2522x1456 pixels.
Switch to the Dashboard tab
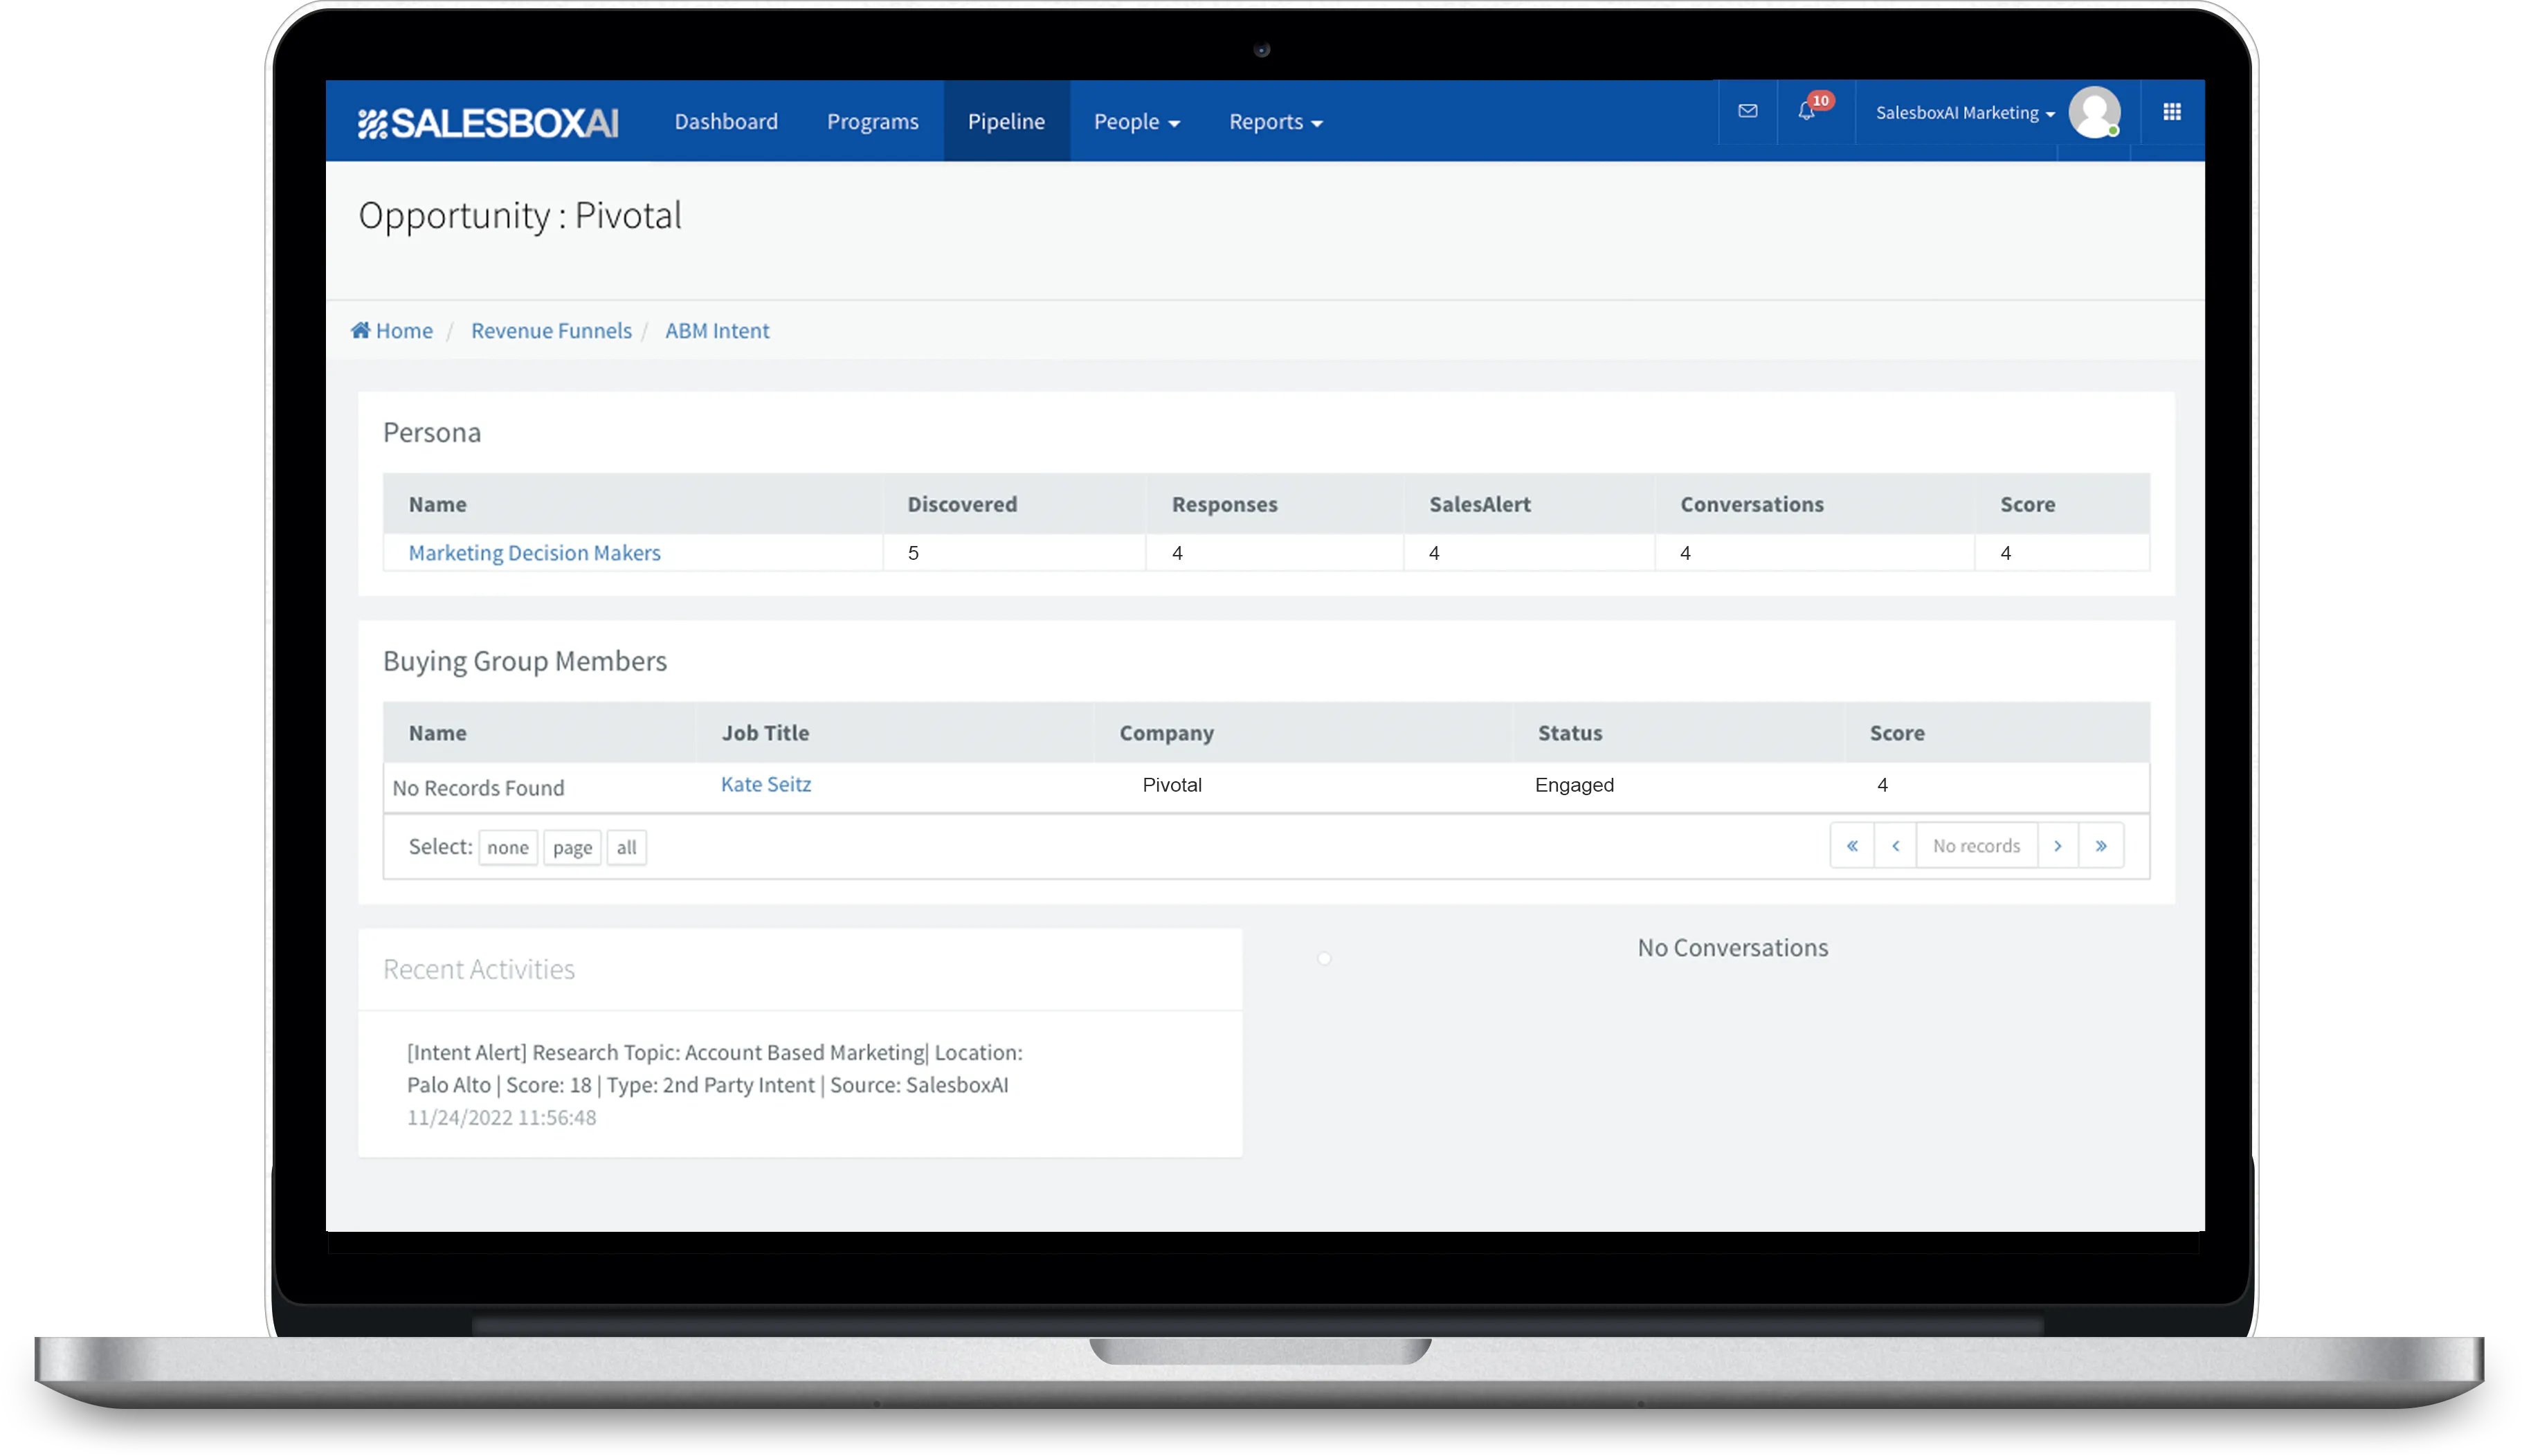click(x=726, y=122)
